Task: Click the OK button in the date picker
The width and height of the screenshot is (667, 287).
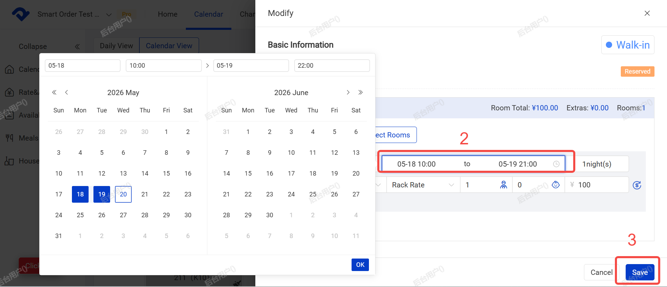Action: [x=360, y=265]
